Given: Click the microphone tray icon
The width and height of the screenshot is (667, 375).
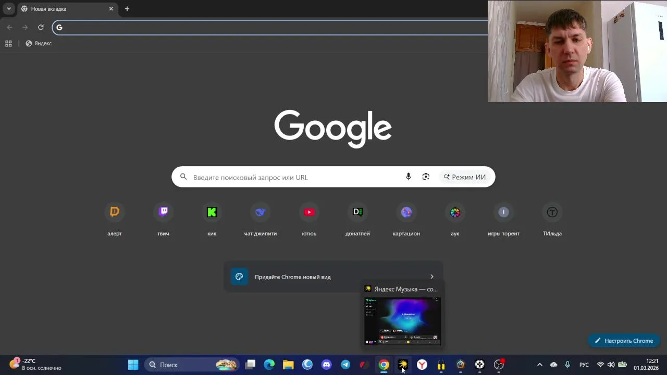Looking at the screenshot, I should point(567,365).
